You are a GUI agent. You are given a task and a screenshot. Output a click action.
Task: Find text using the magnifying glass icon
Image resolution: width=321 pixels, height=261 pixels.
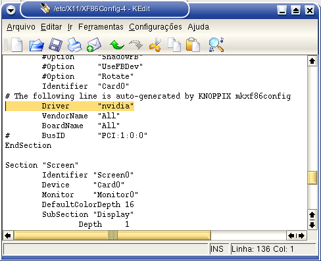click(x=216, y=45)
